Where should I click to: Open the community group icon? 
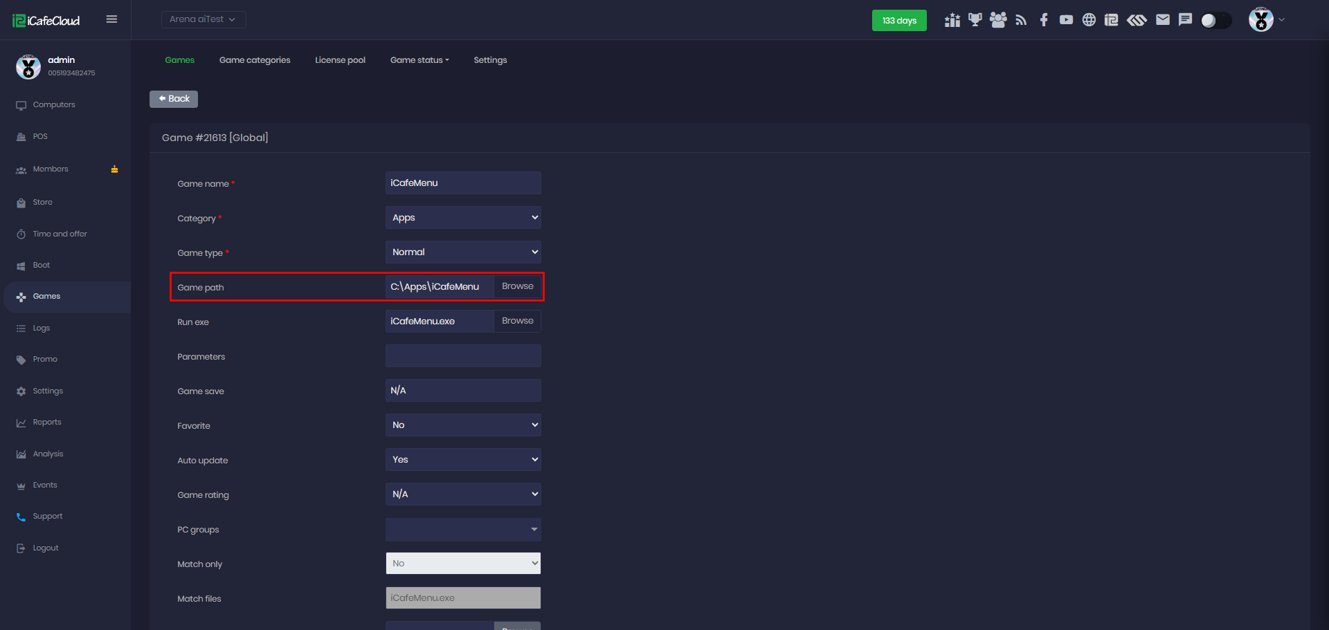pos(998,20)
